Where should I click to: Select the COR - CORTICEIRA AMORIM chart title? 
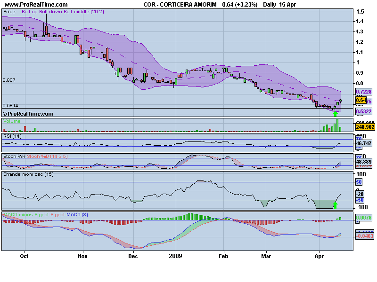click(x=180, y=5)
